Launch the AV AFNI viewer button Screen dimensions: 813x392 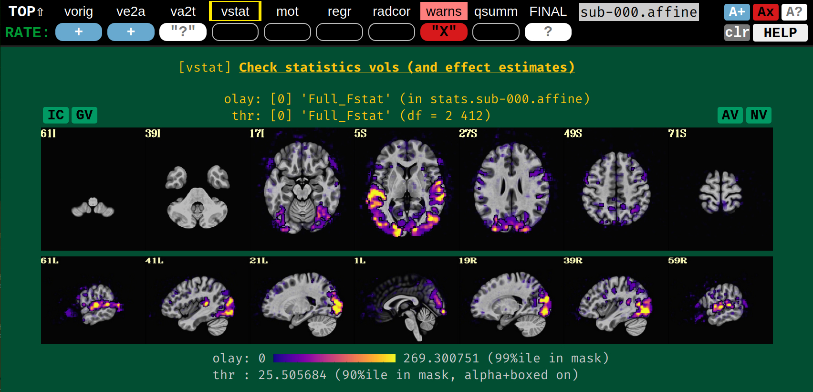click(730, 115)
